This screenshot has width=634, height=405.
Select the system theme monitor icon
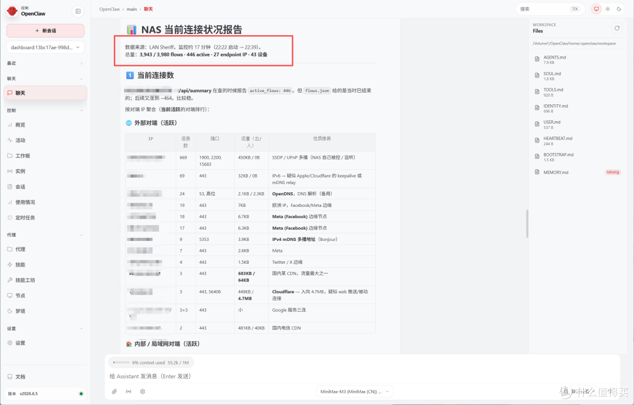[596, 9]
